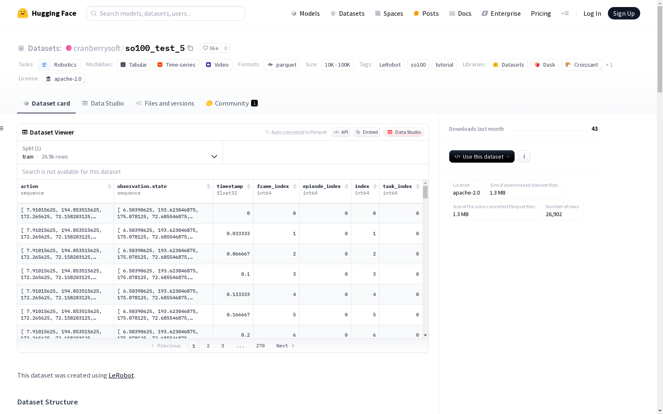Select the parquet format tag
663x414 pixels.
(x=282, y=65)
